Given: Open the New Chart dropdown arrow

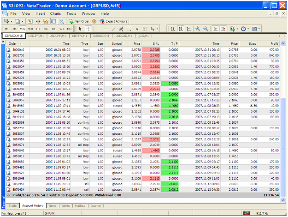Looking at the screenshot, I should 12,21.
